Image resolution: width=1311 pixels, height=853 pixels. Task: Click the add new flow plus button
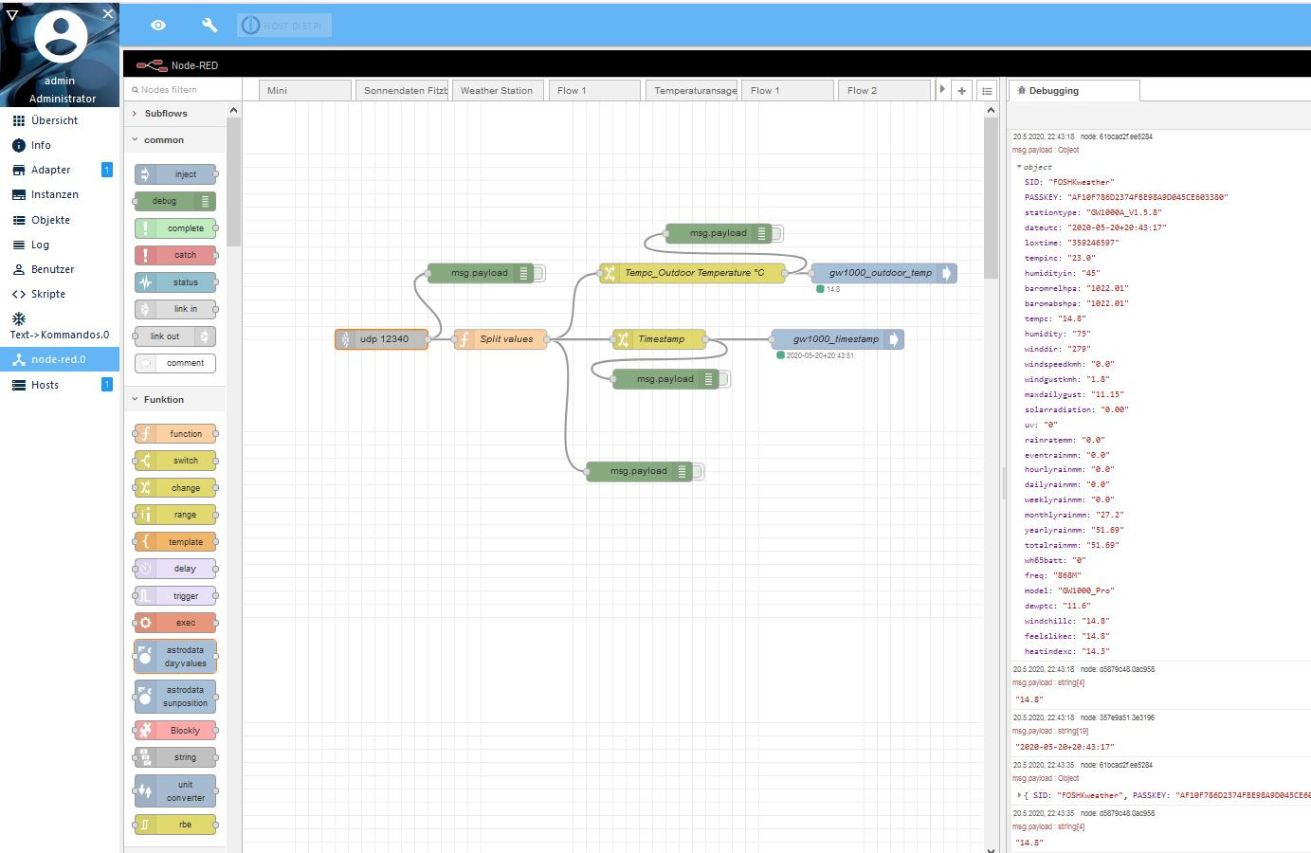click(962, 91)
